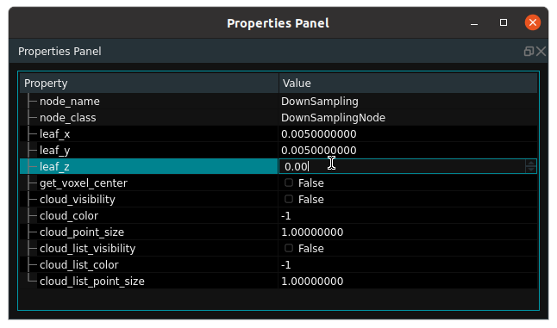This screenshot has width=557, height=328.
Task: Click into the leaf_z value field
Action: click(x=402, y=166)
